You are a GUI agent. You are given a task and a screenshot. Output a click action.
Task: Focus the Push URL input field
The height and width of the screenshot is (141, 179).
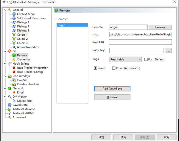point(140,42)
